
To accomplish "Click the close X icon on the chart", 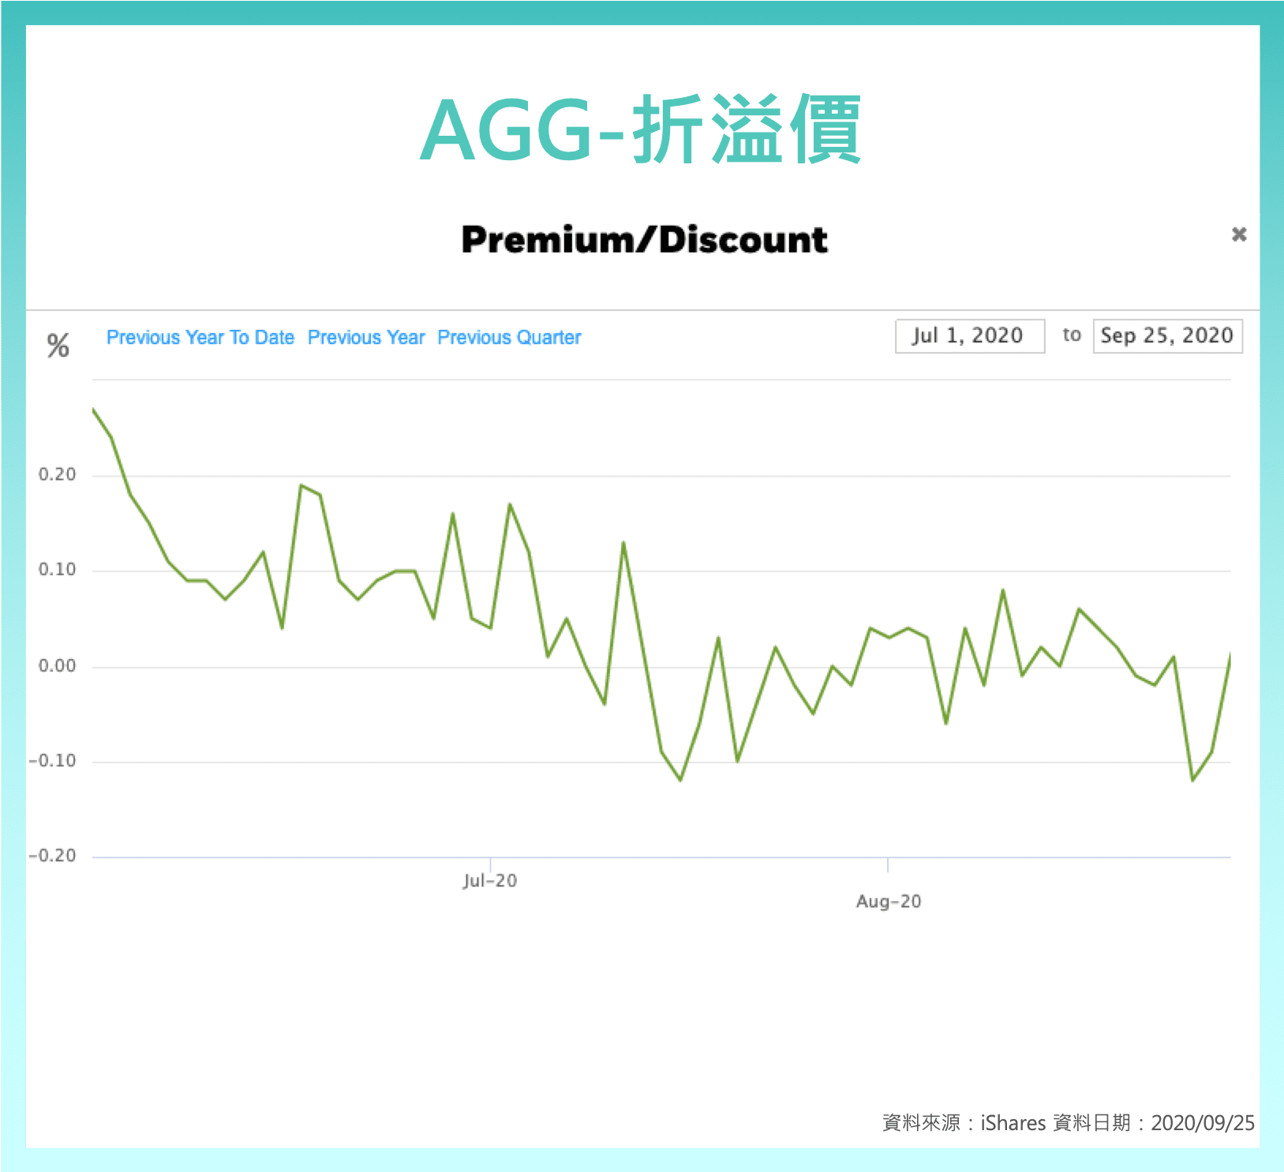I will tap(1240, 234).
